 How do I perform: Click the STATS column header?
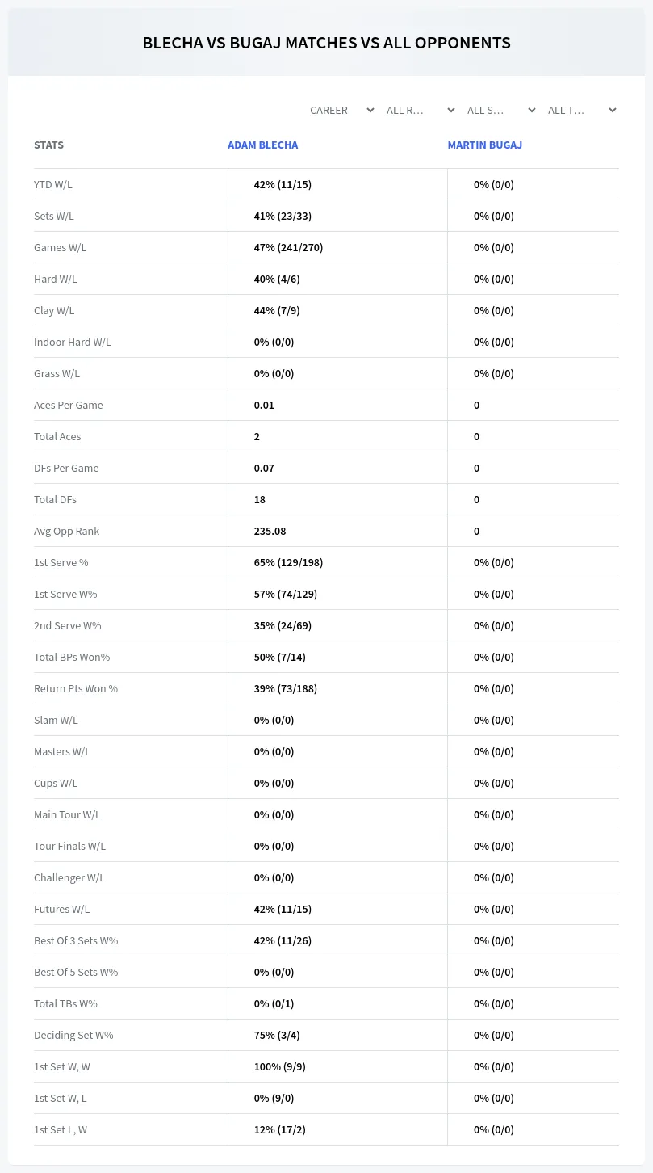tap(48, 145)
